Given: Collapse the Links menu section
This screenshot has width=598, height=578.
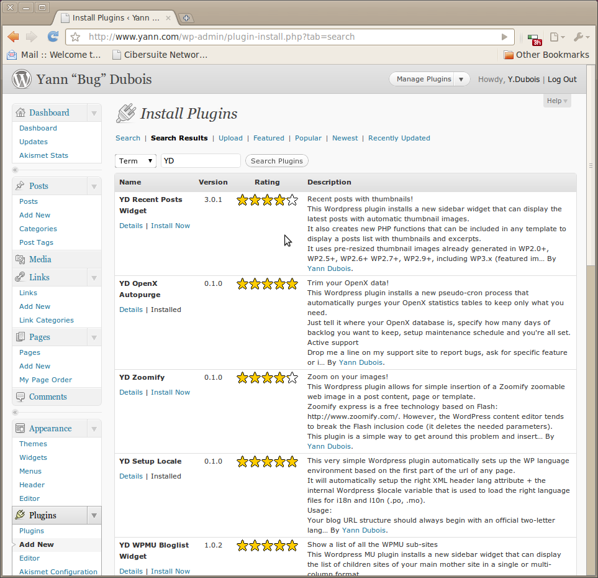Looking at the screenshot, I should tap(94, 278).
